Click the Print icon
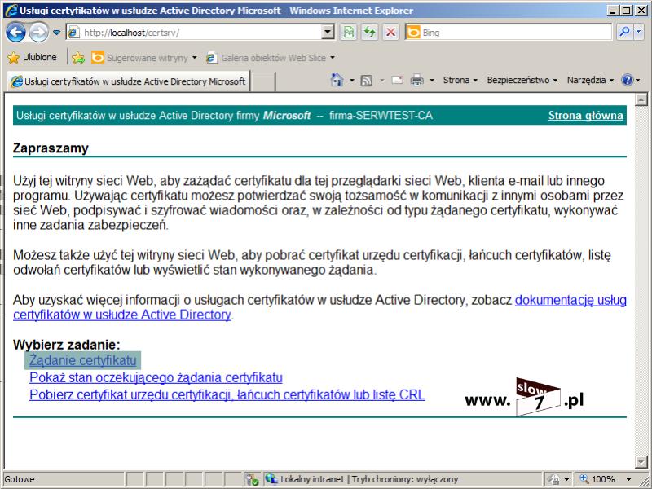Viewport: 652px width, 489px height. coord(416,80)
